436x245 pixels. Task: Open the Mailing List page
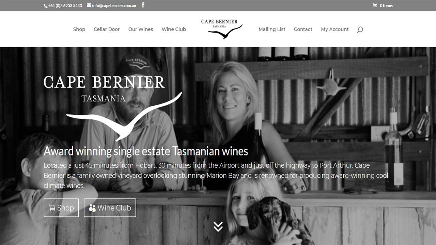click(x=272, y=29)
